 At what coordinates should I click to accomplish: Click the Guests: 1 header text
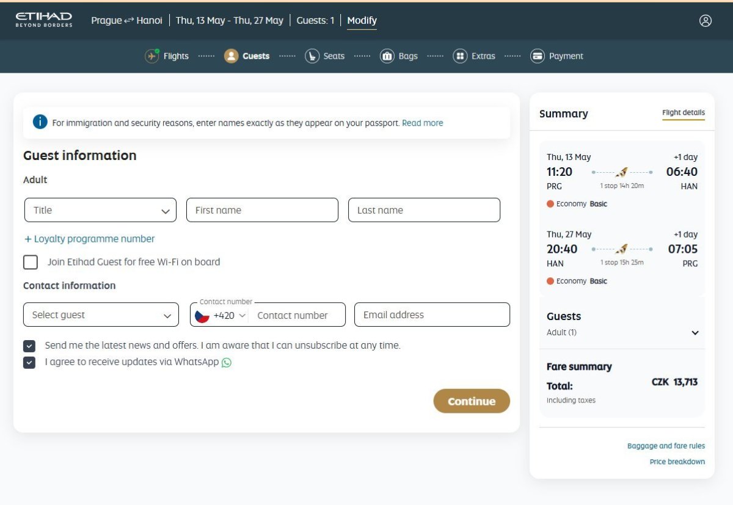point(315,21)
